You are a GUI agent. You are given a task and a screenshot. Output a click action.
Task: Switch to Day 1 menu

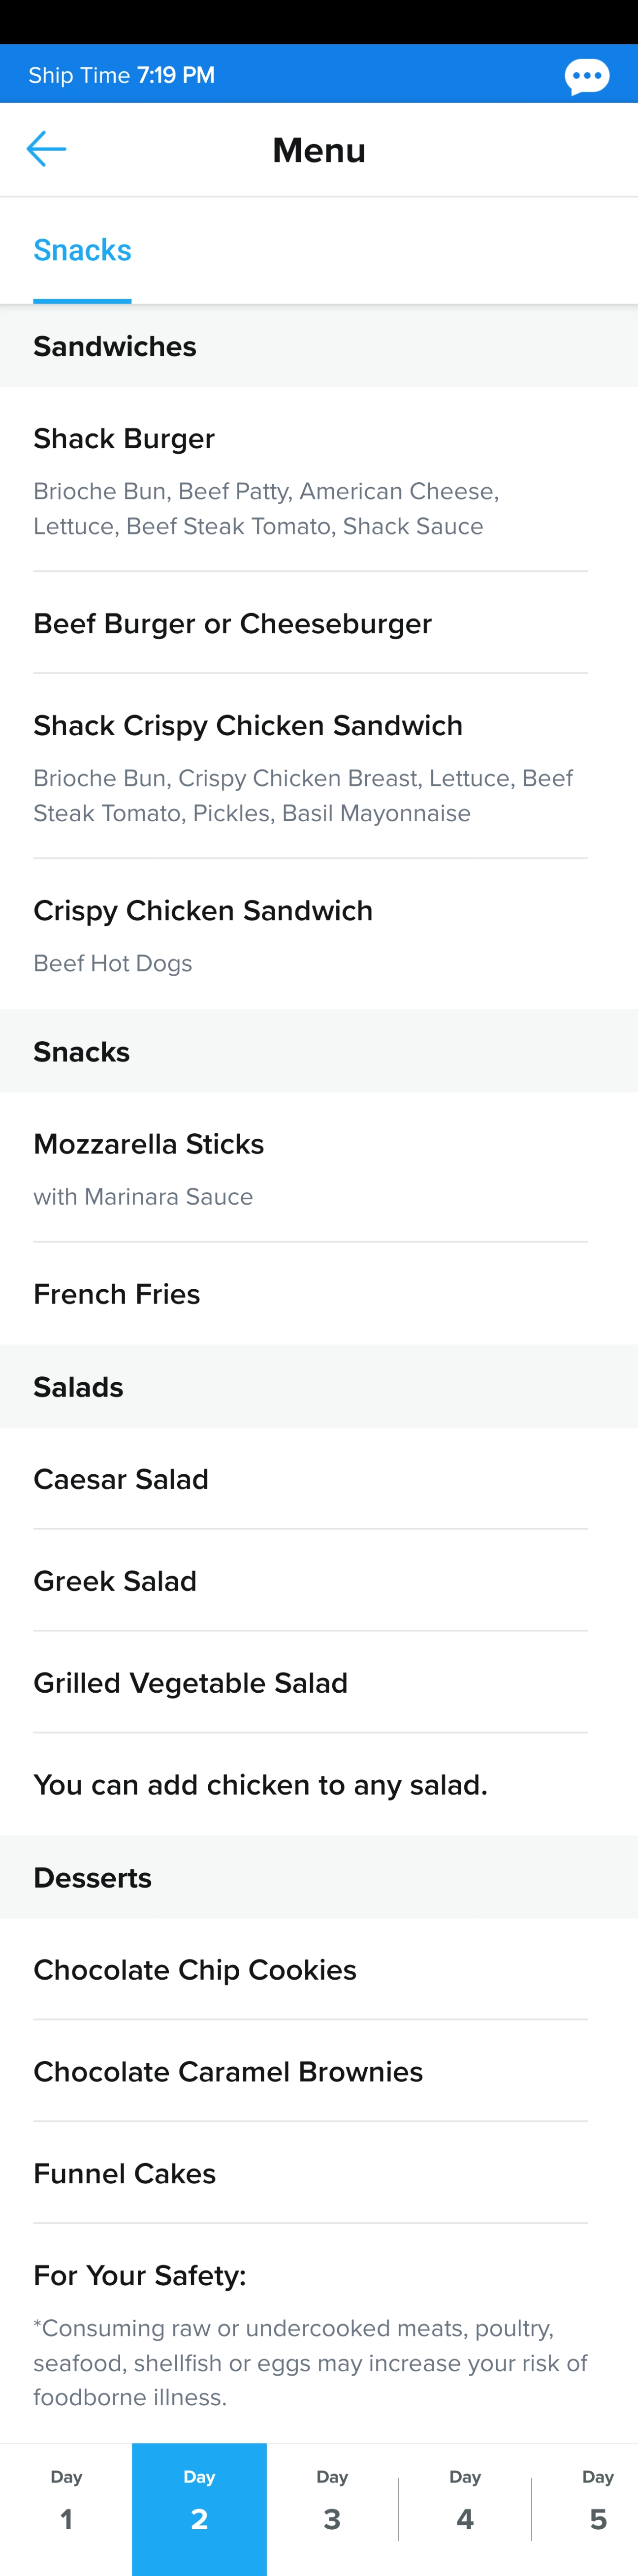[66, 2508]
